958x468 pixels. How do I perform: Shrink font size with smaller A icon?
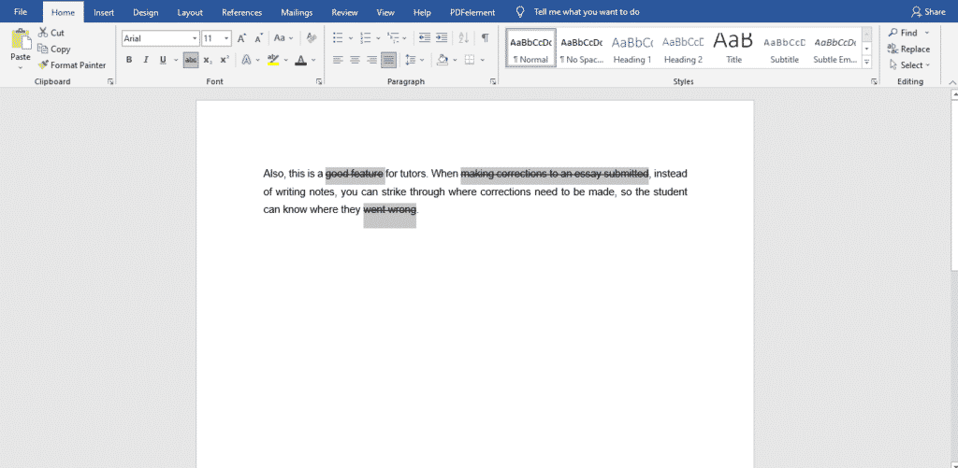point(258,37)
